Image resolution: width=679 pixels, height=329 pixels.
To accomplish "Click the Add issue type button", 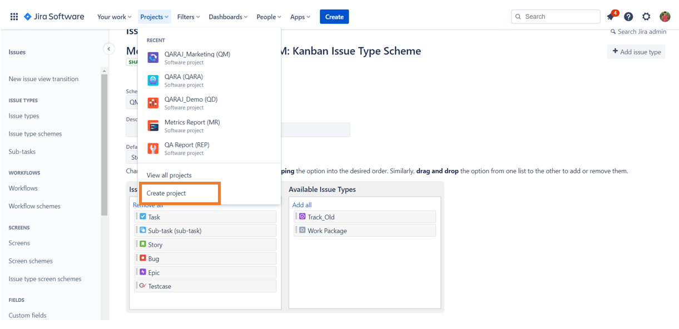I will (x=636, y=52).
